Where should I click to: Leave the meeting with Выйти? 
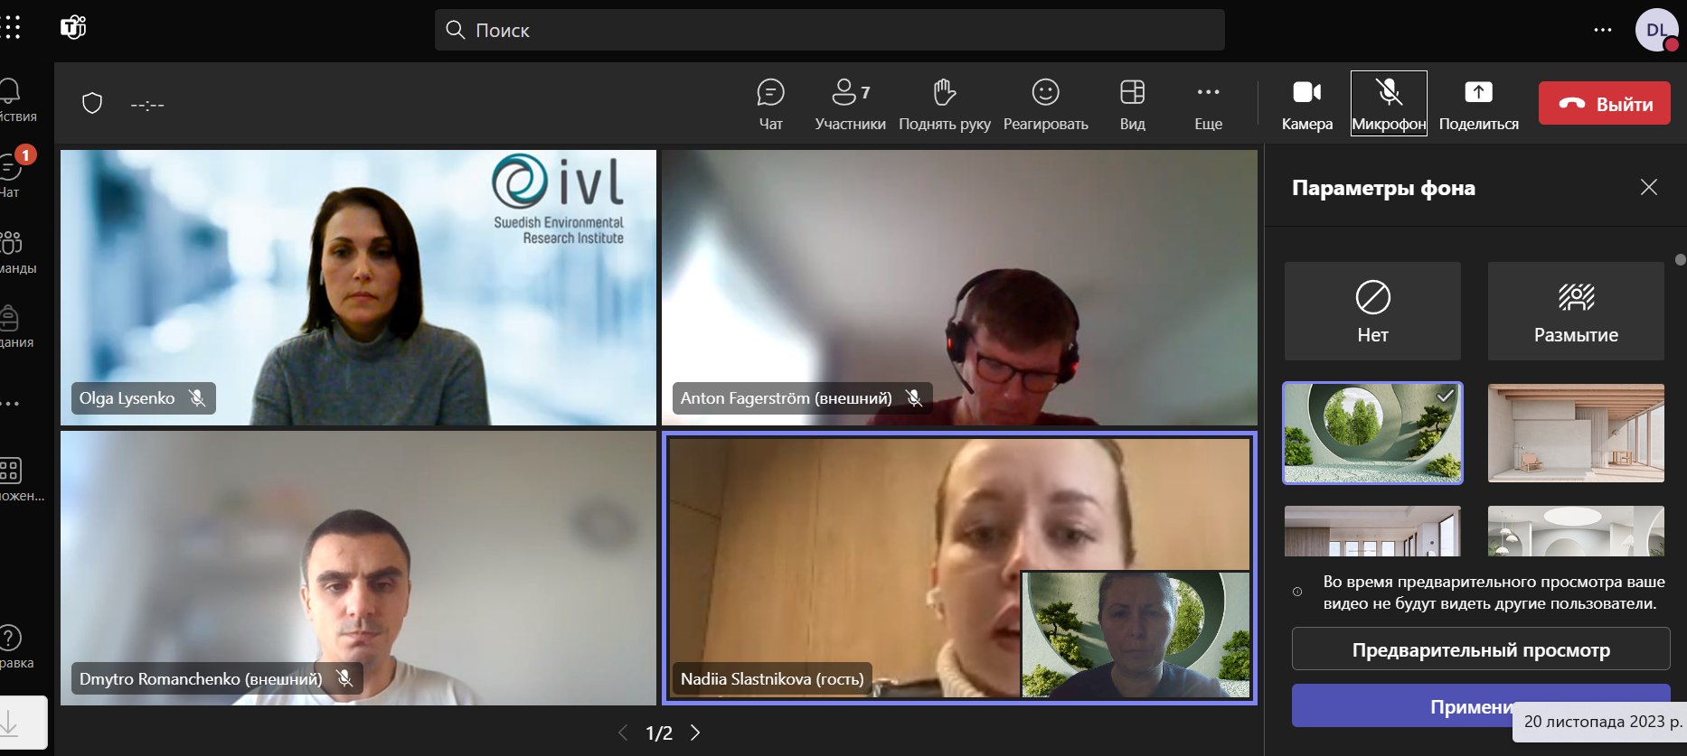pyautogui.click(x=1605, y=104)
